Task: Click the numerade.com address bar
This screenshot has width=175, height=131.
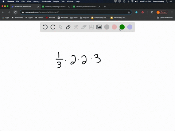Action: click(76, 12)
